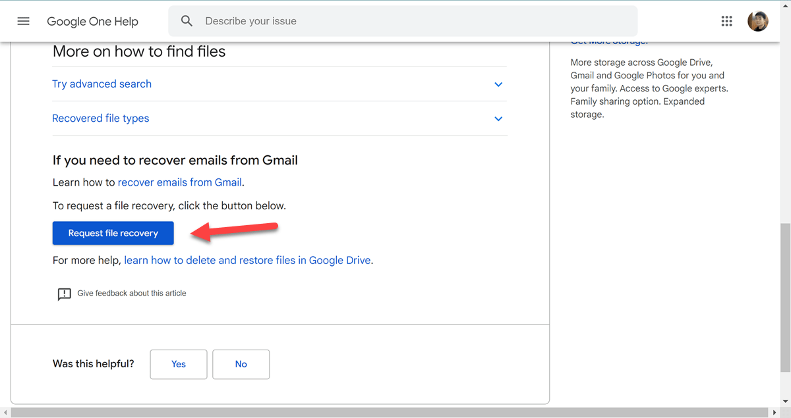Click the feedback speech bubble icon
Screen dimensions: 791x418
[64, 294]
